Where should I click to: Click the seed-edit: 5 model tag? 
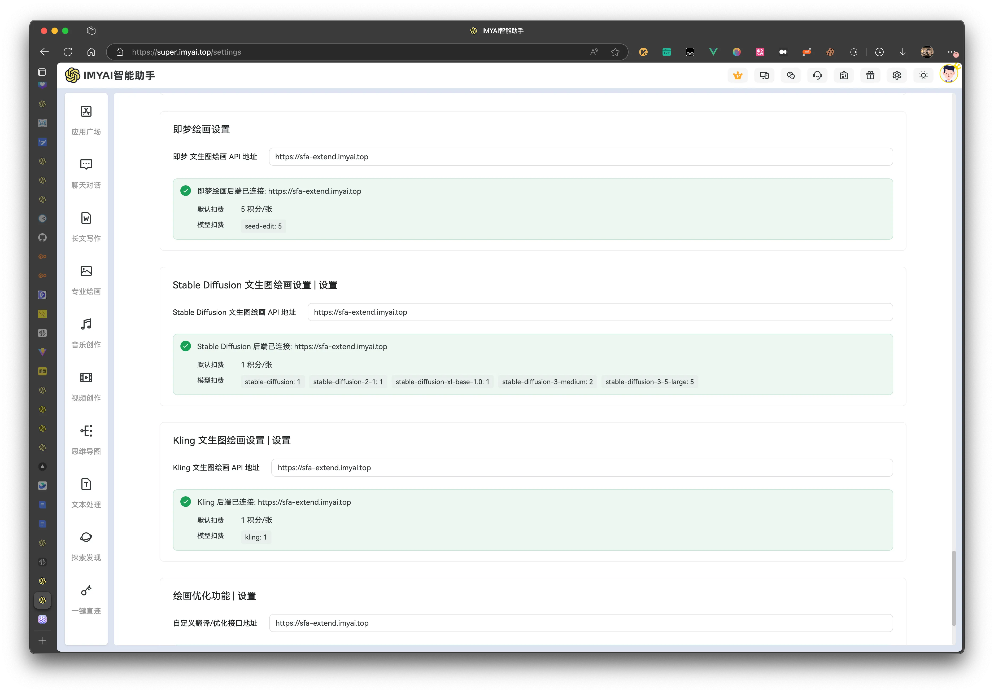click(263, 226)
